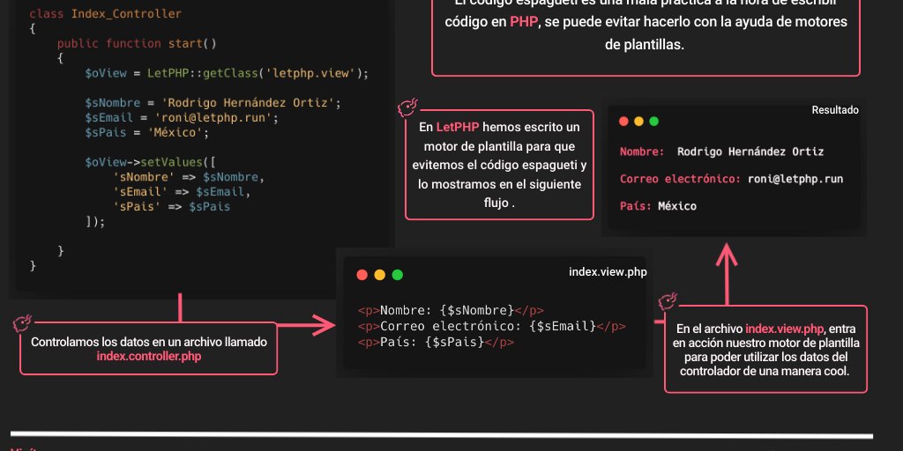Viewport: 903px width, 451px height.
Task: Click the '$sEmail = 'roni@letphp.run'' code line
Action: pyautogui.click(x=182, y=118)
